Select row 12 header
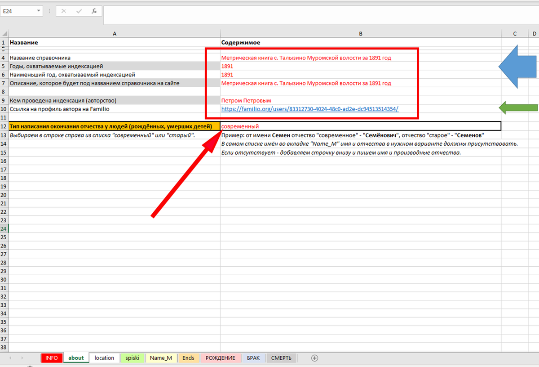This screenshot has width=539, height=367. pos(4,126)
